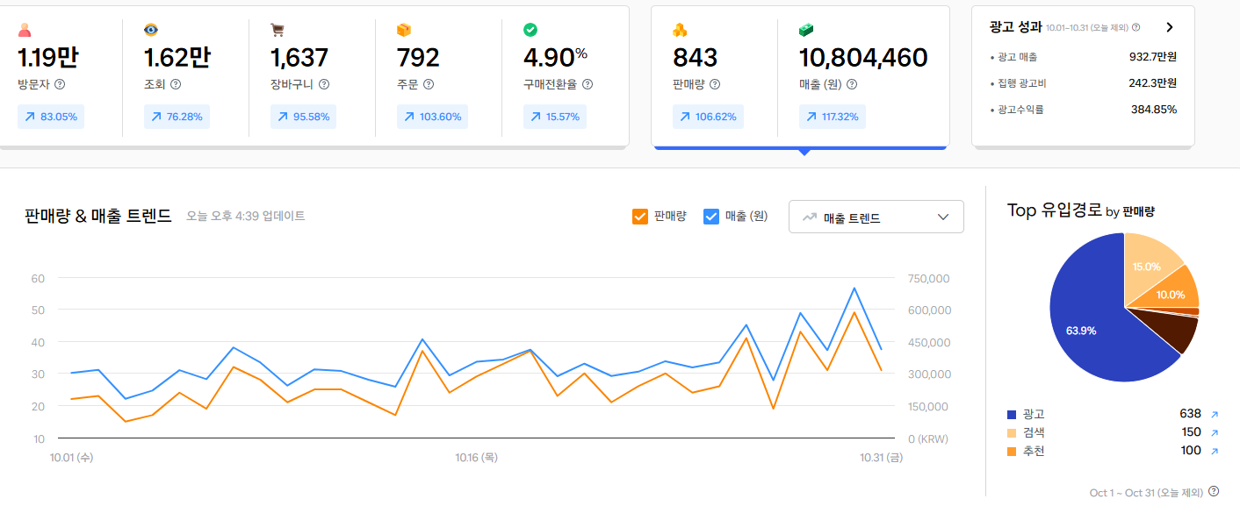Click the help icon beside 주문
The image size is (1240, 513).
click(x=429, y=85)
